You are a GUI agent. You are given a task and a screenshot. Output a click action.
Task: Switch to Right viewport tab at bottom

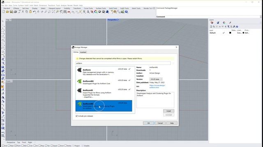click(30, 143)
